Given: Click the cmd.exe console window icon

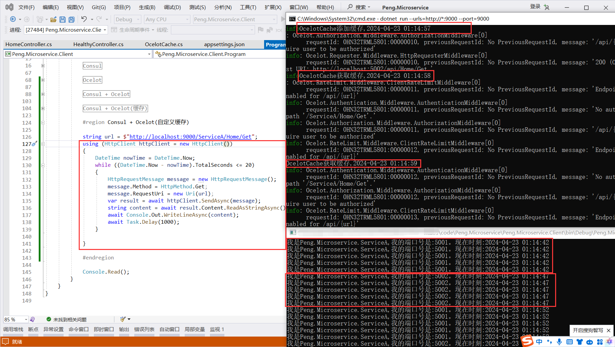Looking at the screenshot, I should point(292,19).
